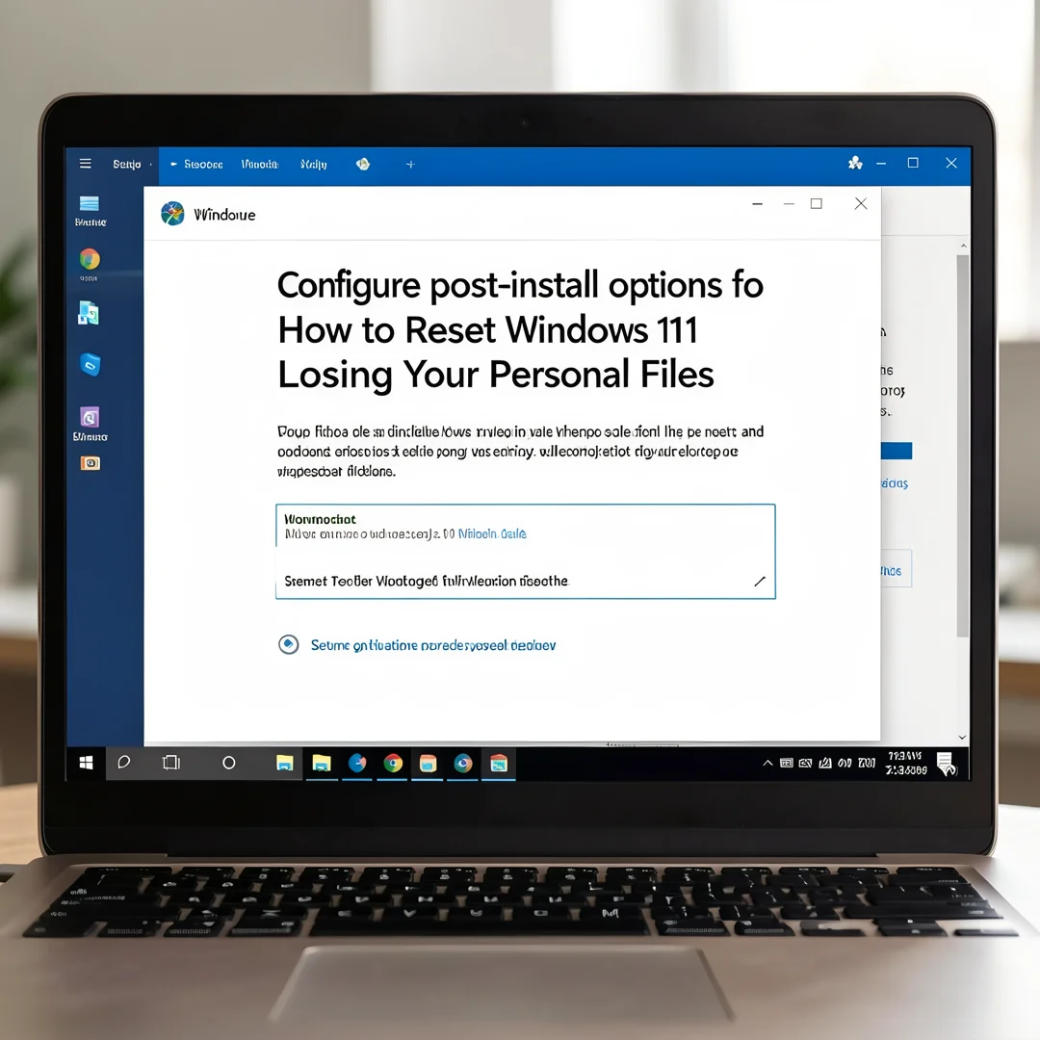Click the solid blue button in background window
Image resolution: width=1040 pixels, height=1040 pixels.
[x=897, y=451]
